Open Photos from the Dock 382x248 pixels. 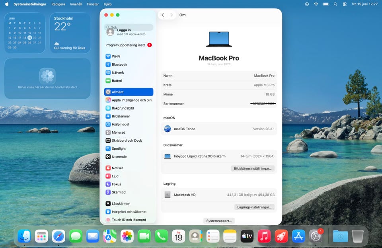click(x=127, y=236)
